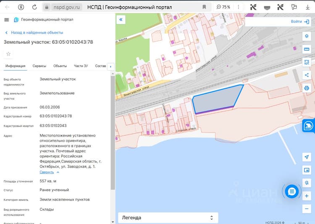Image resolution: width=315 pixels, height=224 pixels.
Task: Click the my-location arrow icon
Action: [x=307, y=157]
